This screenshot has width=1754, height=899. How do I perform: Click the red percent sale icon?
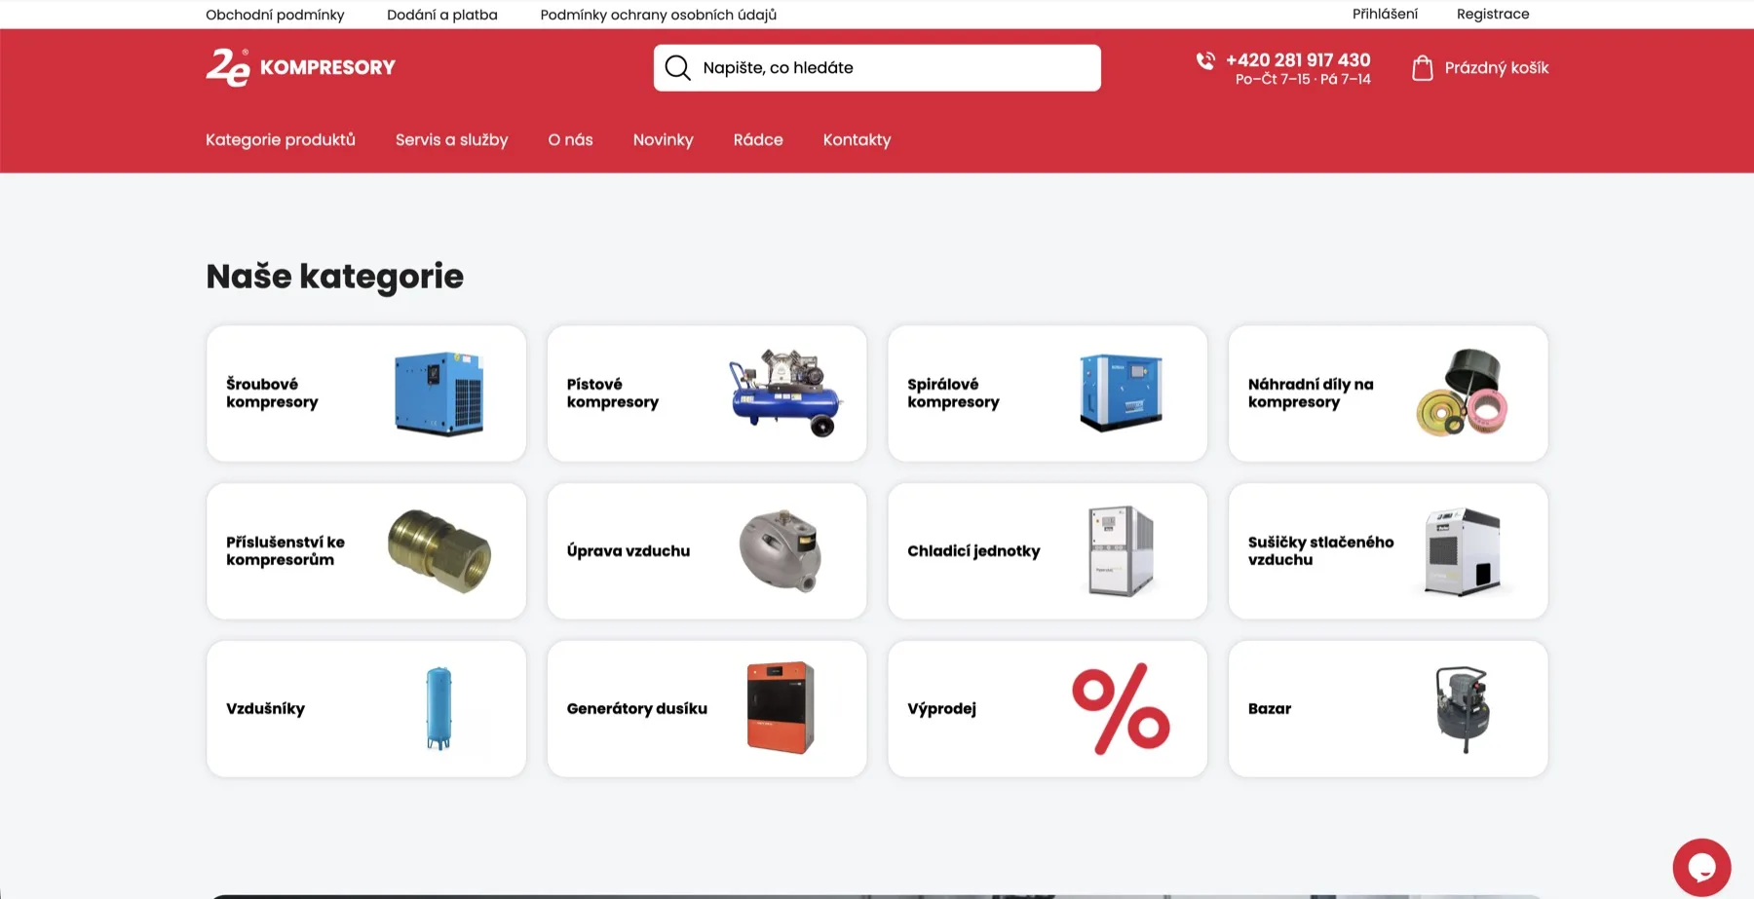(x=1121, y=708)
